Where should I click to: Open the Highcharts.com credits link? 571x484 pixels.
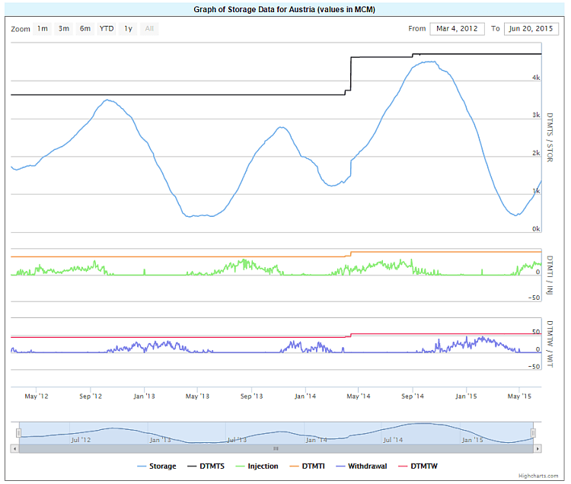click(x=538, y=476)
